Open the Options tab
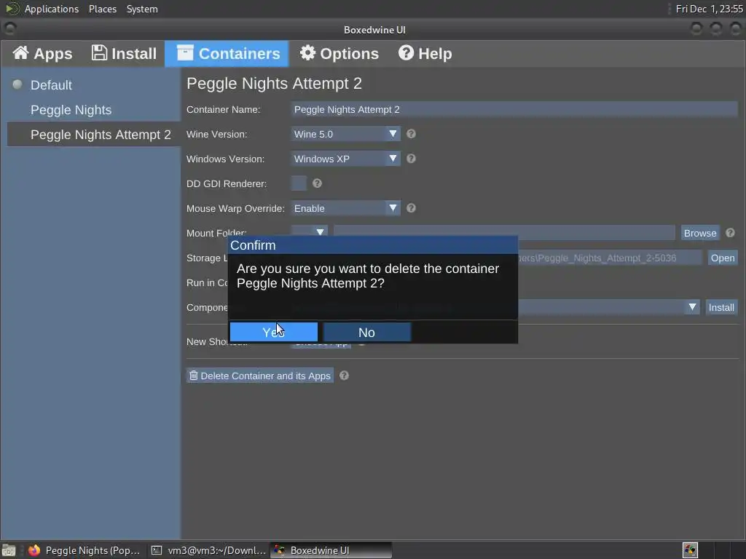Viewport: 746px width, 559px height. [x=339, y=54]
